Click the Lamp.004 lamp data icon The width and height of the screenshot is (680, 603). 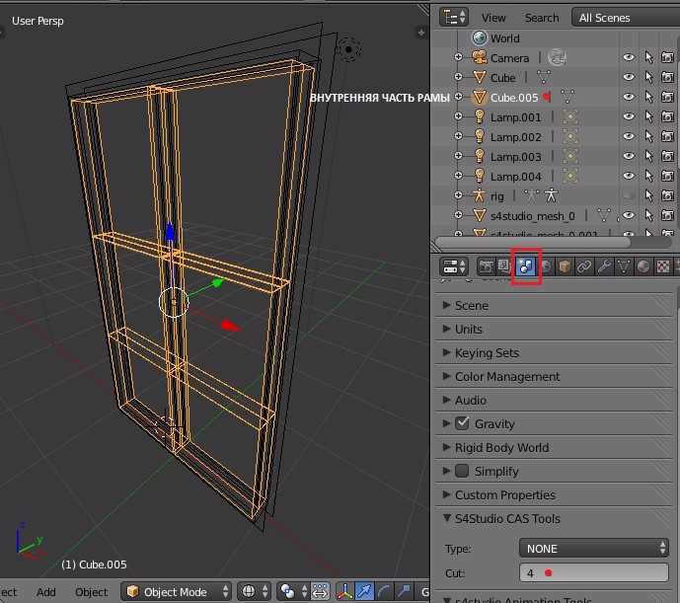click(570, 176)
